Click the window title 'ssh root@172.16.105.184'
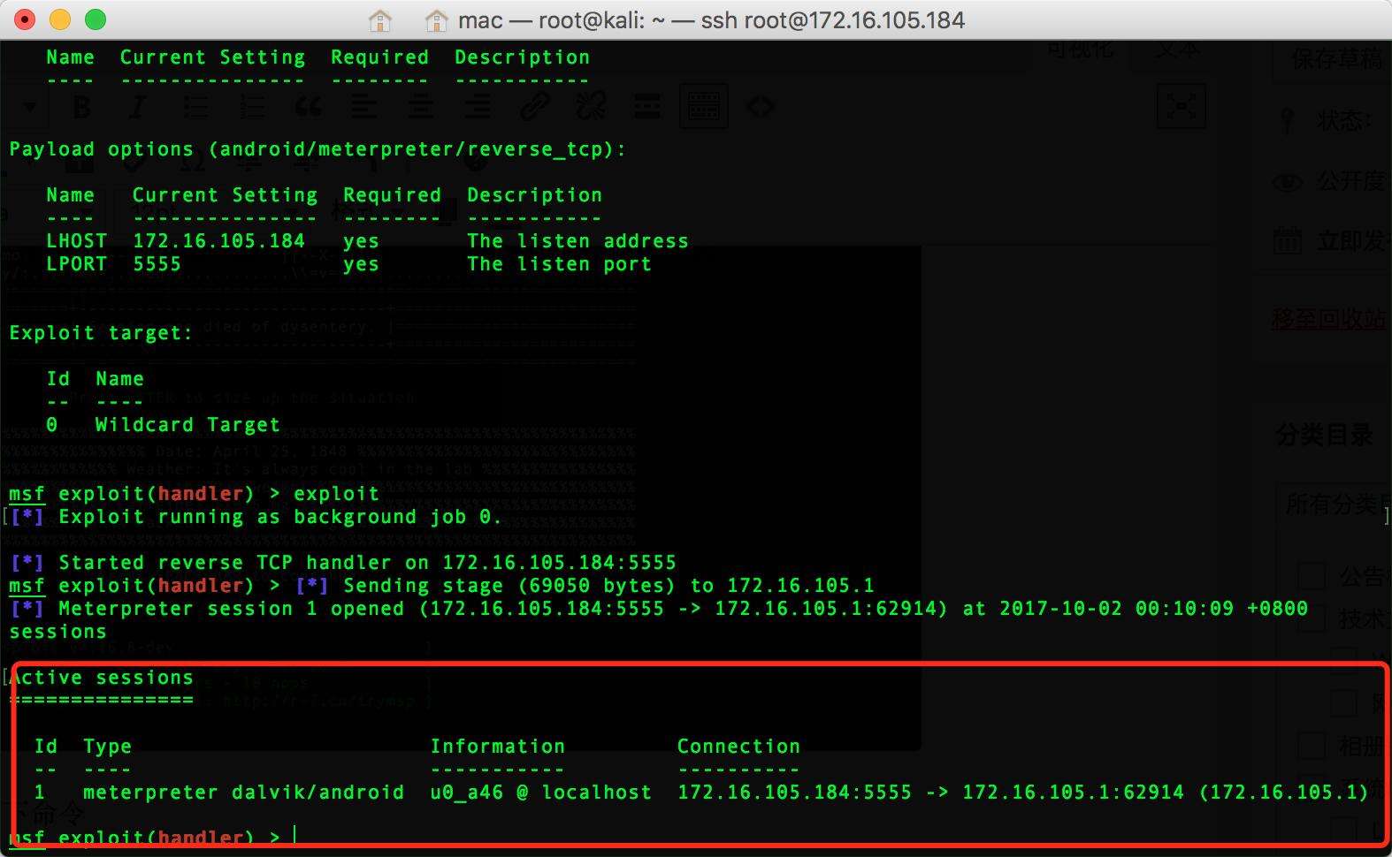 pos(832,20)
